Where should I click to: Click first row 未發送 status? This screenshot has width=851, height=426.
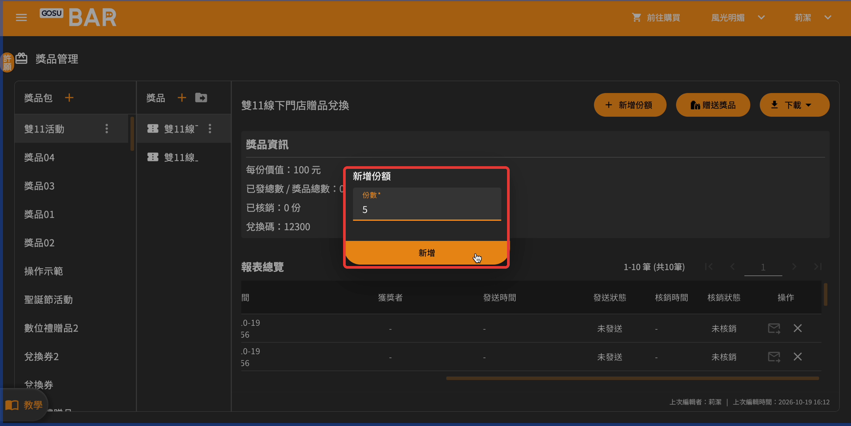point(610,329)
